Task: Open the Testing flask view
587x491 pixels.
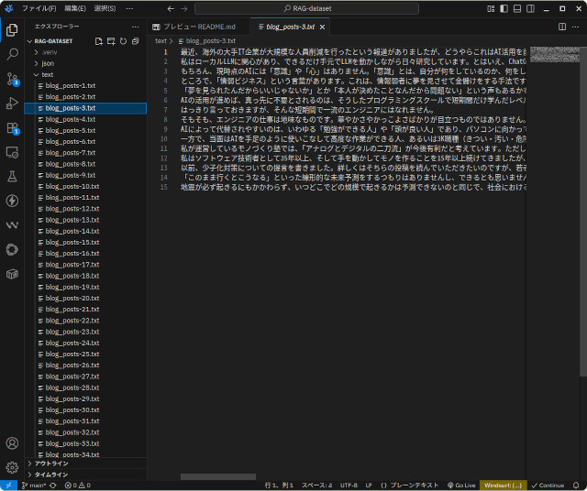Action: [x=12, y=177]
